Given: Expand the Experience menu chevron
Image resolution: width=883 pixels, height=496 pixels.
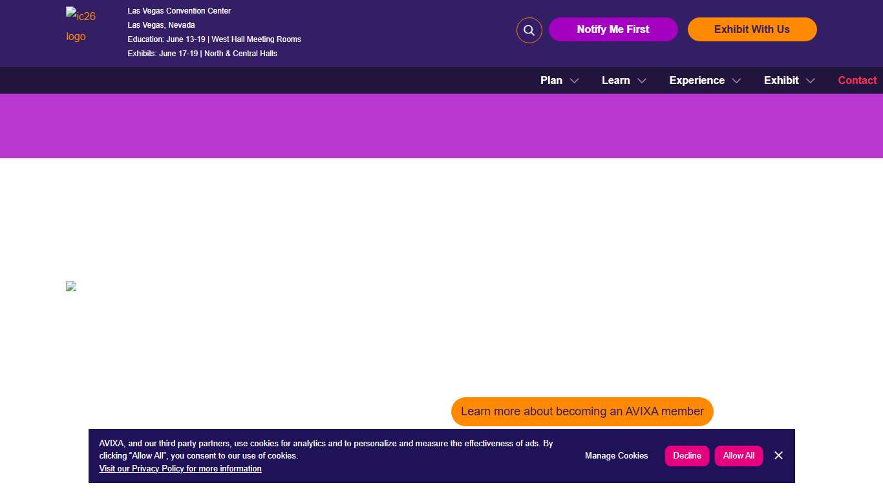Looking at the screenshot, I should (x=736, y=81).
